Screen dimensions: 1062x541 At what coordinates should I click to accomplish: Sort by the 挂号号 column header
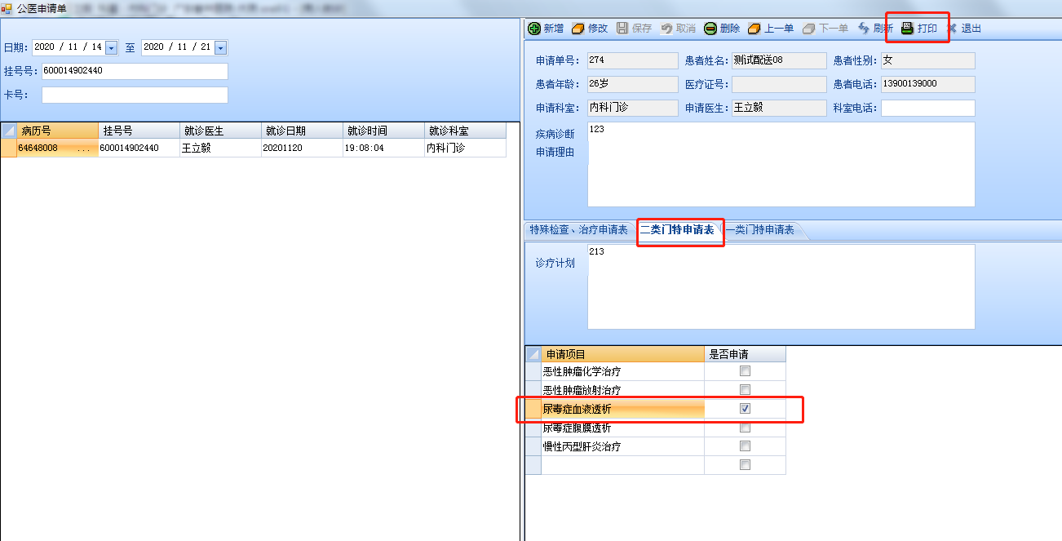pyautogui.click(x=139, y=131)
